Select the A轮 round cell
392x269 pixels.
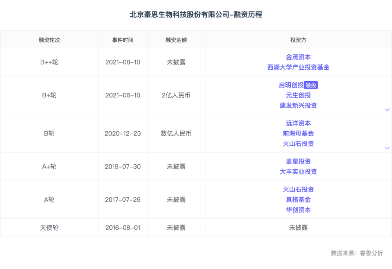pos(49,199)
